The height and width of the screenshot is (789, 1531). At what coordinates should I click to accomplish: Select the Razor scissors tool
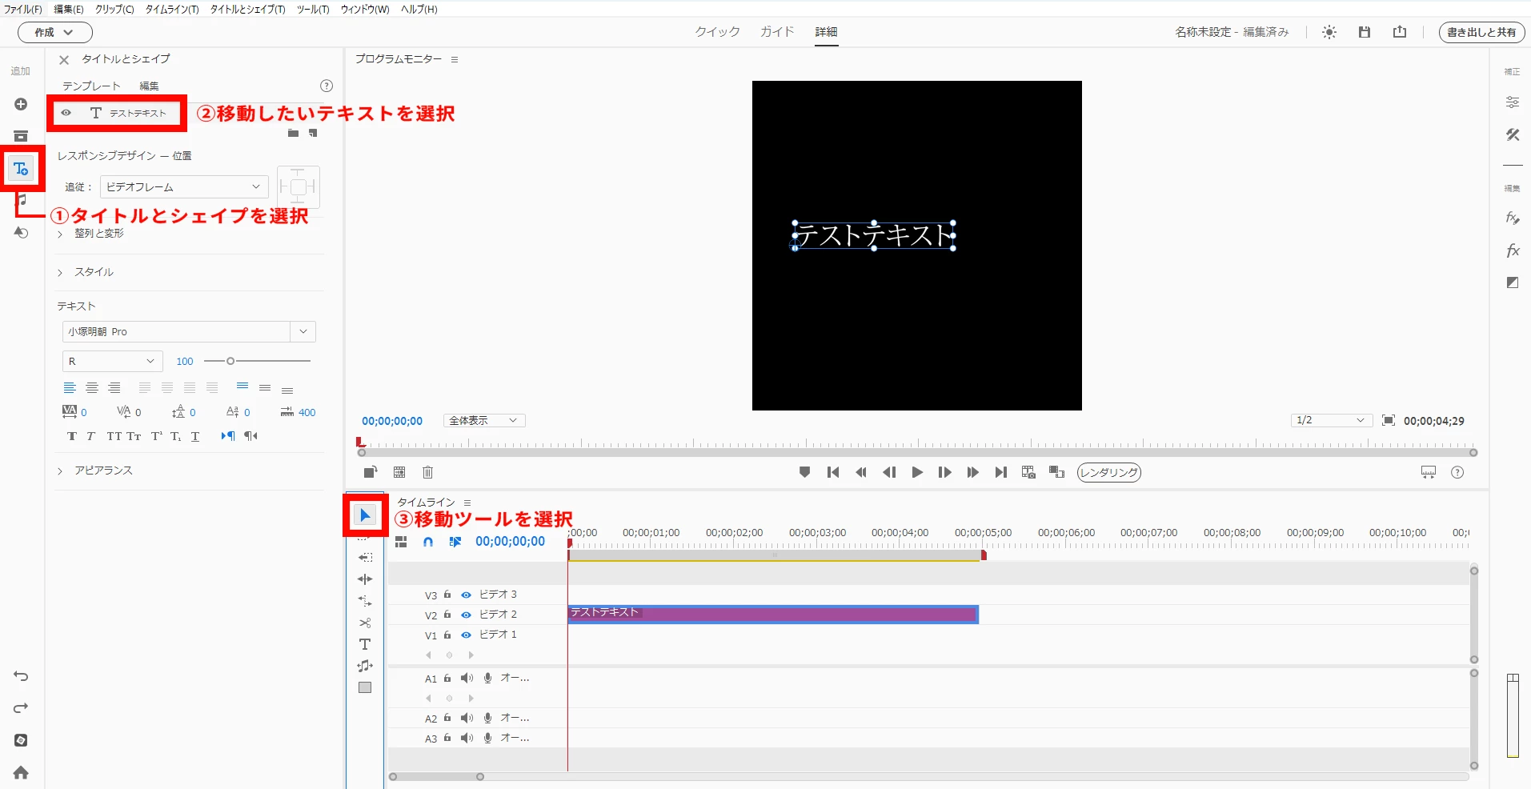[365, 623]
